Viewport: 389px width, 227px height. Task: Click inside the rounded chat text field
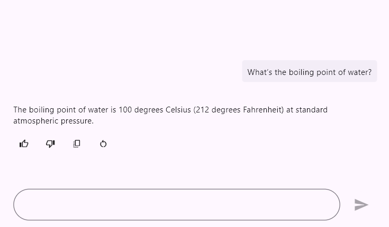[x=177, y=204]
